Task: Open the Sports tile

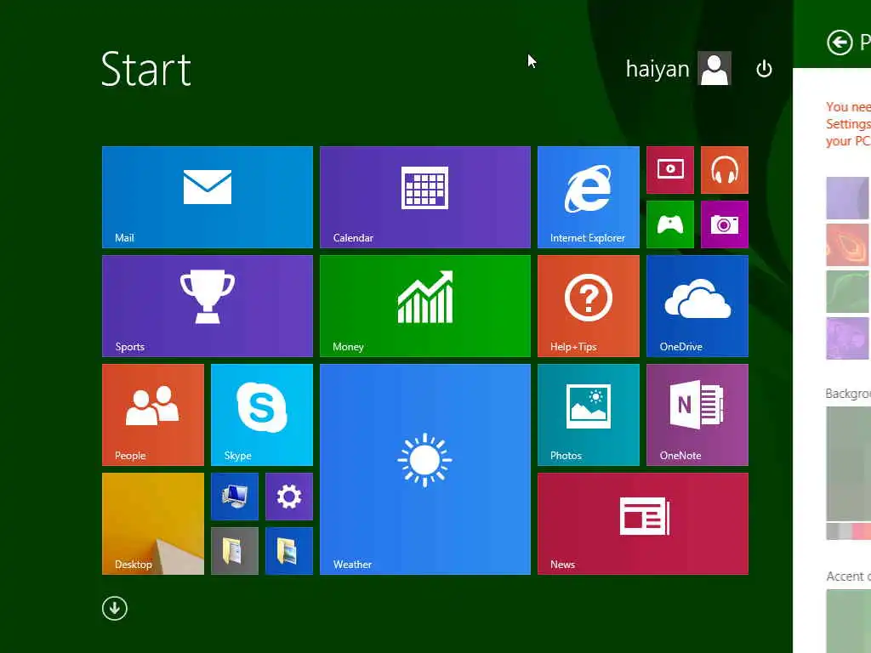Action: [208, 306]
